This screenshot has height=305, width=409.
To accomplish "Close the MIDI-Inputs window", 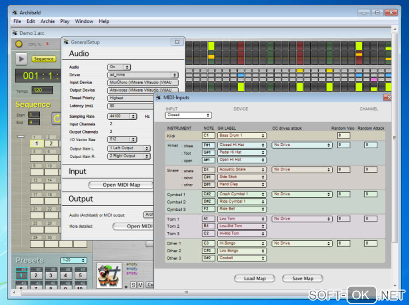I will tap(387, 97).
